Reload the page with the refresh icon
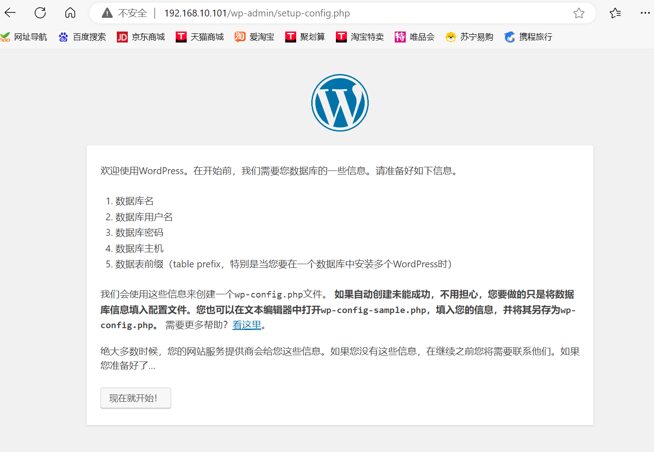This screenshot has height=452, width=654. pos(40,13)
